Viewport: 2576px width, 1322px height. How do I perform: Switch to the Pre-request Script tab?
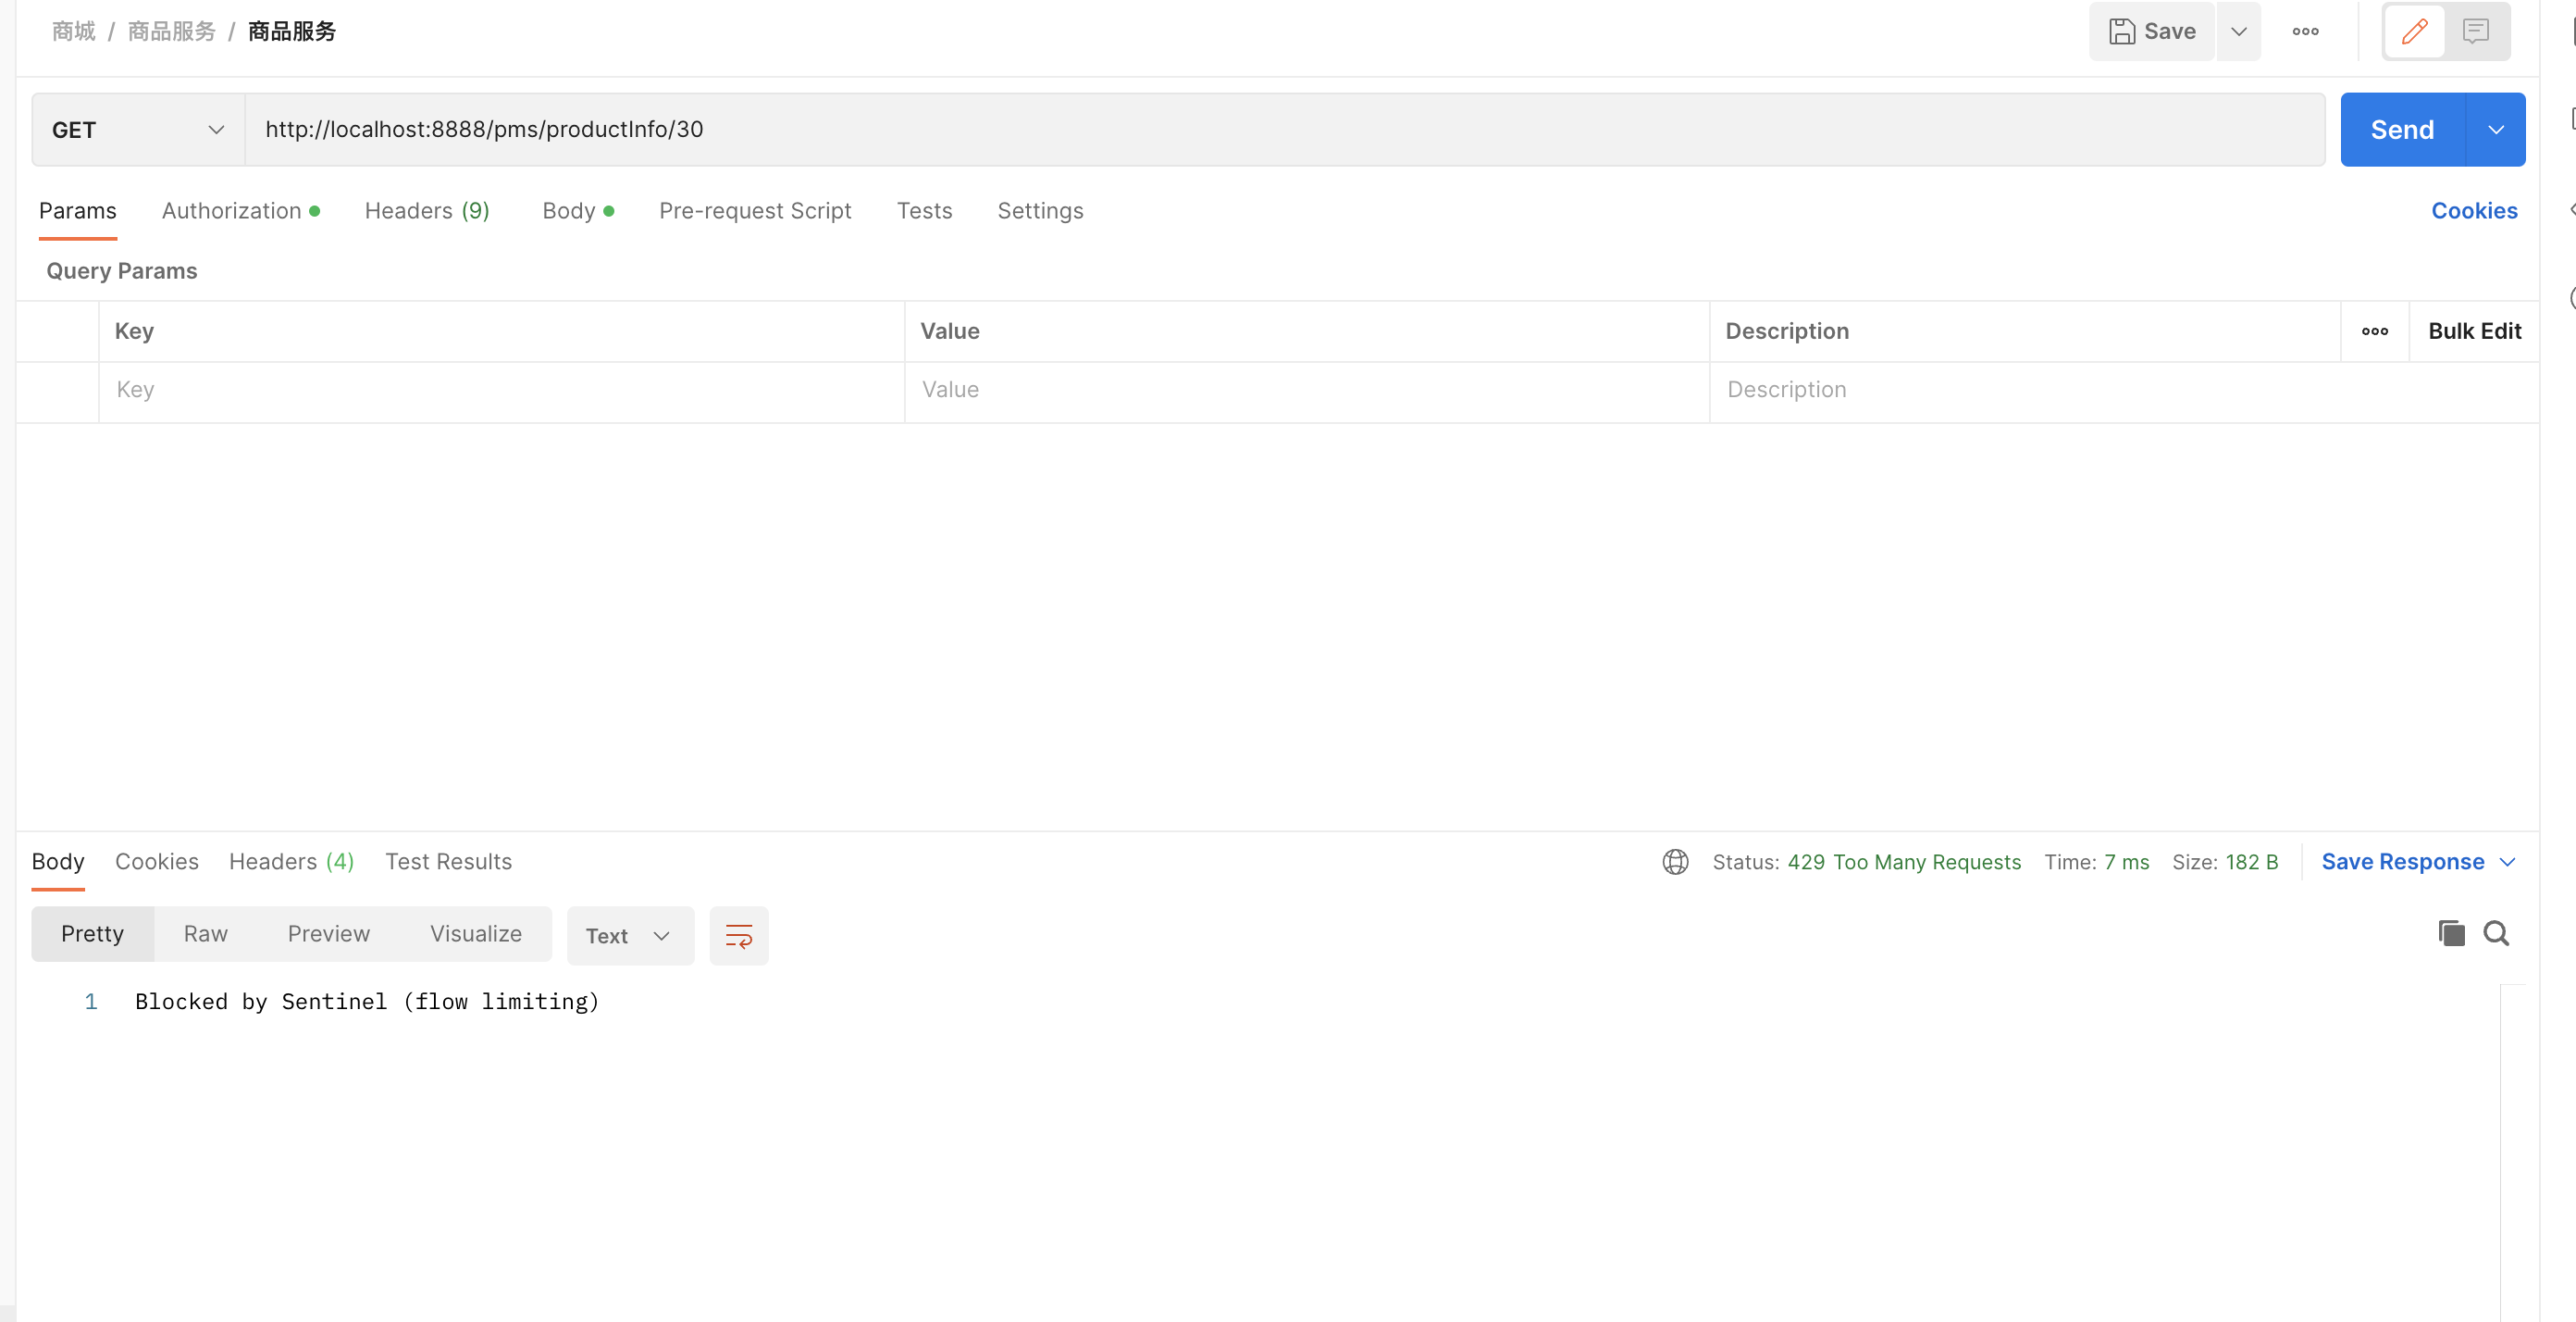754,211
